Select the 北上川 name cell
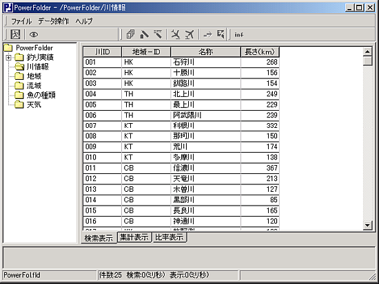 (206, 94)
